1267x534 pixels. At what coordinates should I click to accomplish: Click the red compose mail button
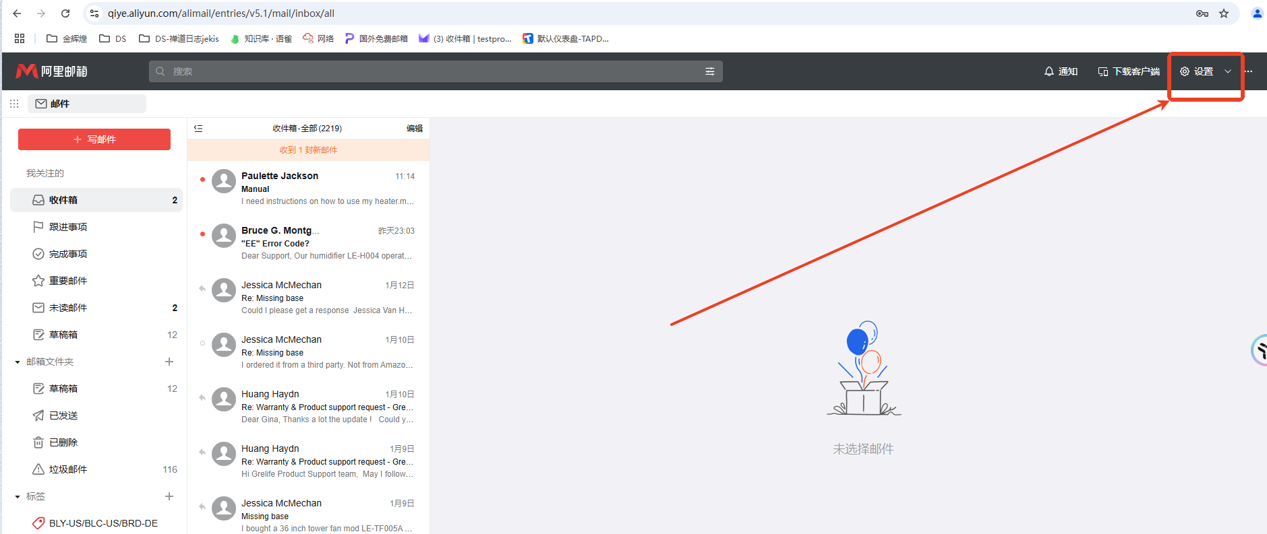[94, 139]
